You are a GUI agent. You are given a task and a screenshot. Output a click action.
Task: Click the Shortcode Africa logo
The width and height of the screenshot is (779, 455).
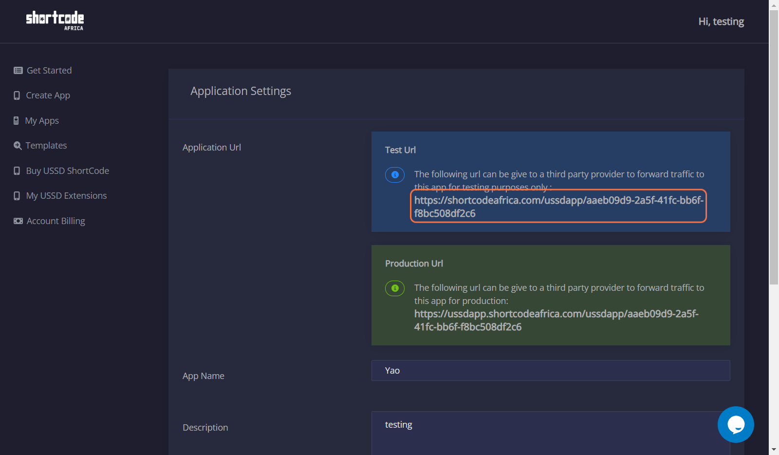pyautogui.click(x=55, y=20)
